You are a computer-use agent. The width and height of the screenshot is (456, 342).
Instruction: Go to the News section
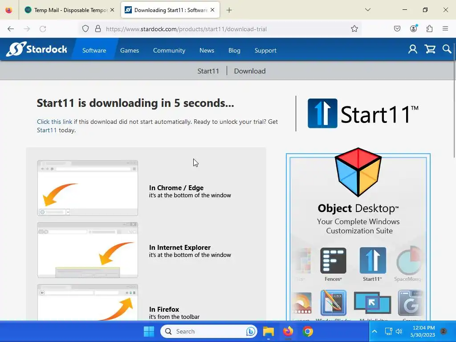(x=207, y=50)
